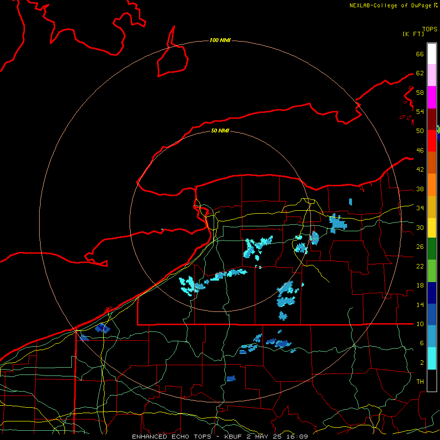
Task: Click the legend value "42"
Action: 420,170
